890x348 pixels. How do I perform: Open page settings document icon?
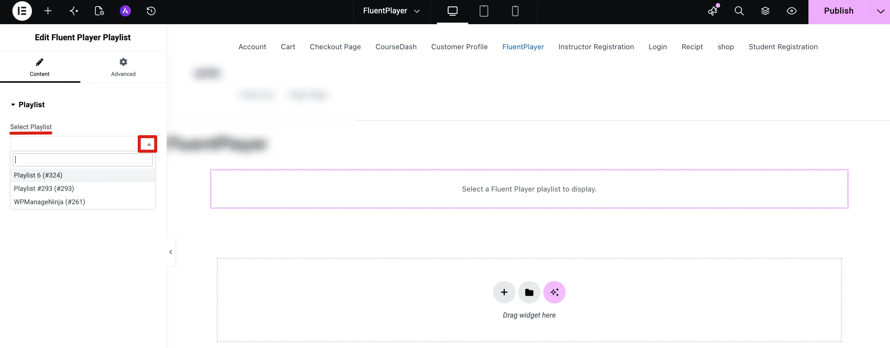[100, 11]
